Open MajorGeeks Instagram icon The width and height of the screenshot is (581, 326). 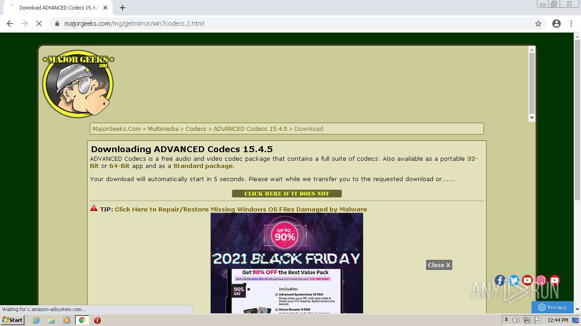541,280
